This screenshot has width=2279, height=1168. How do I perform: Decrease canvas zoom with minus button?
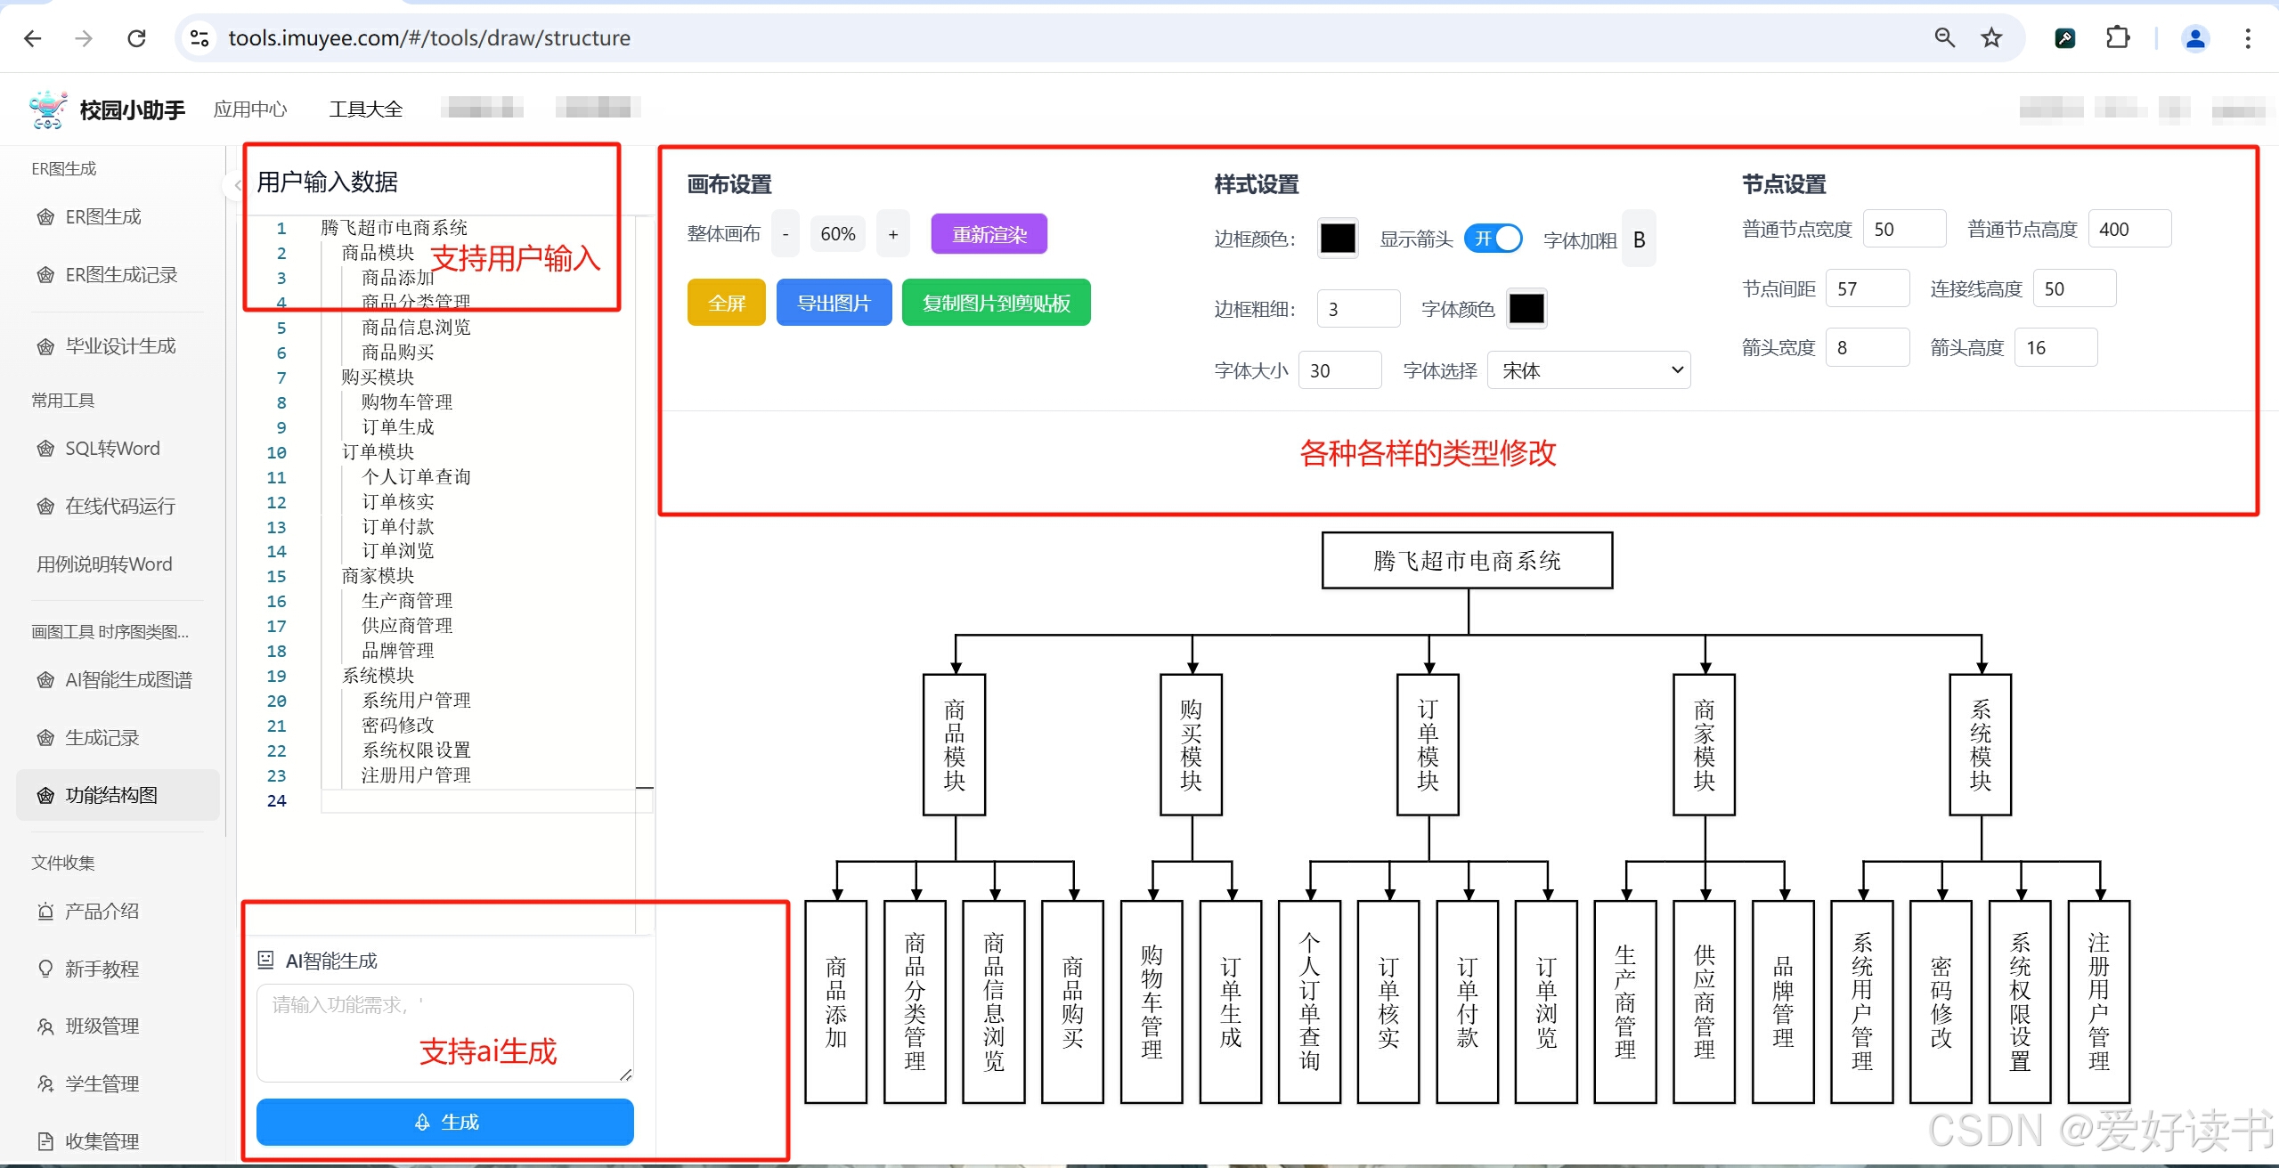click(x=785, y=234)
